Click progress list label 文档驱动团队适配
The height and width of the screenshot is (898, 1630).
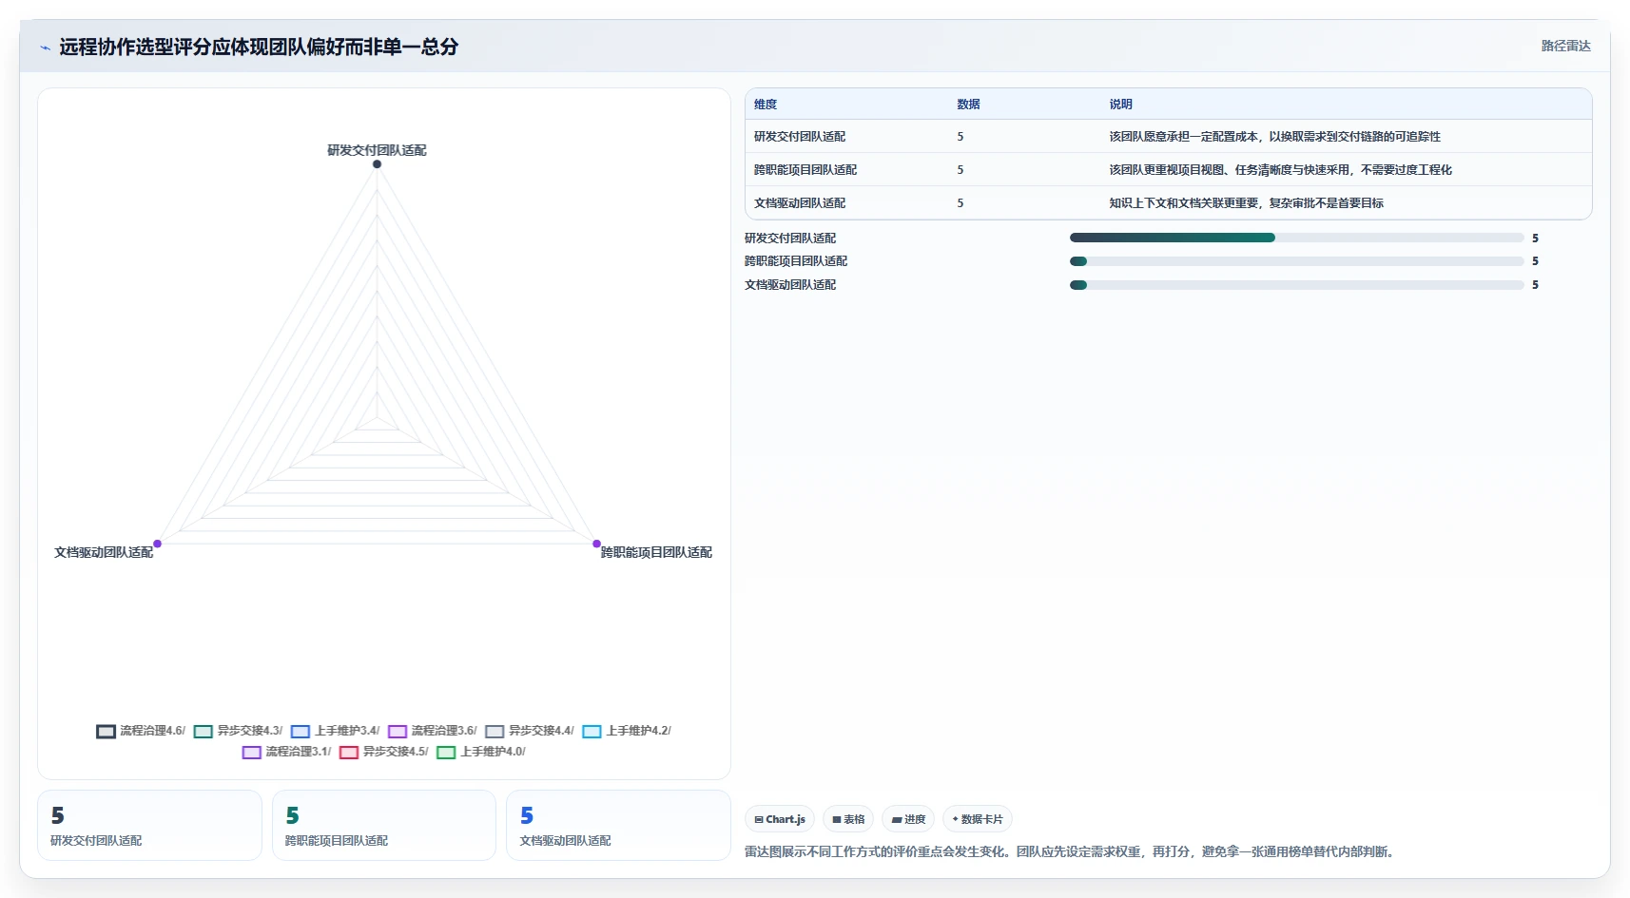[790, 285]
